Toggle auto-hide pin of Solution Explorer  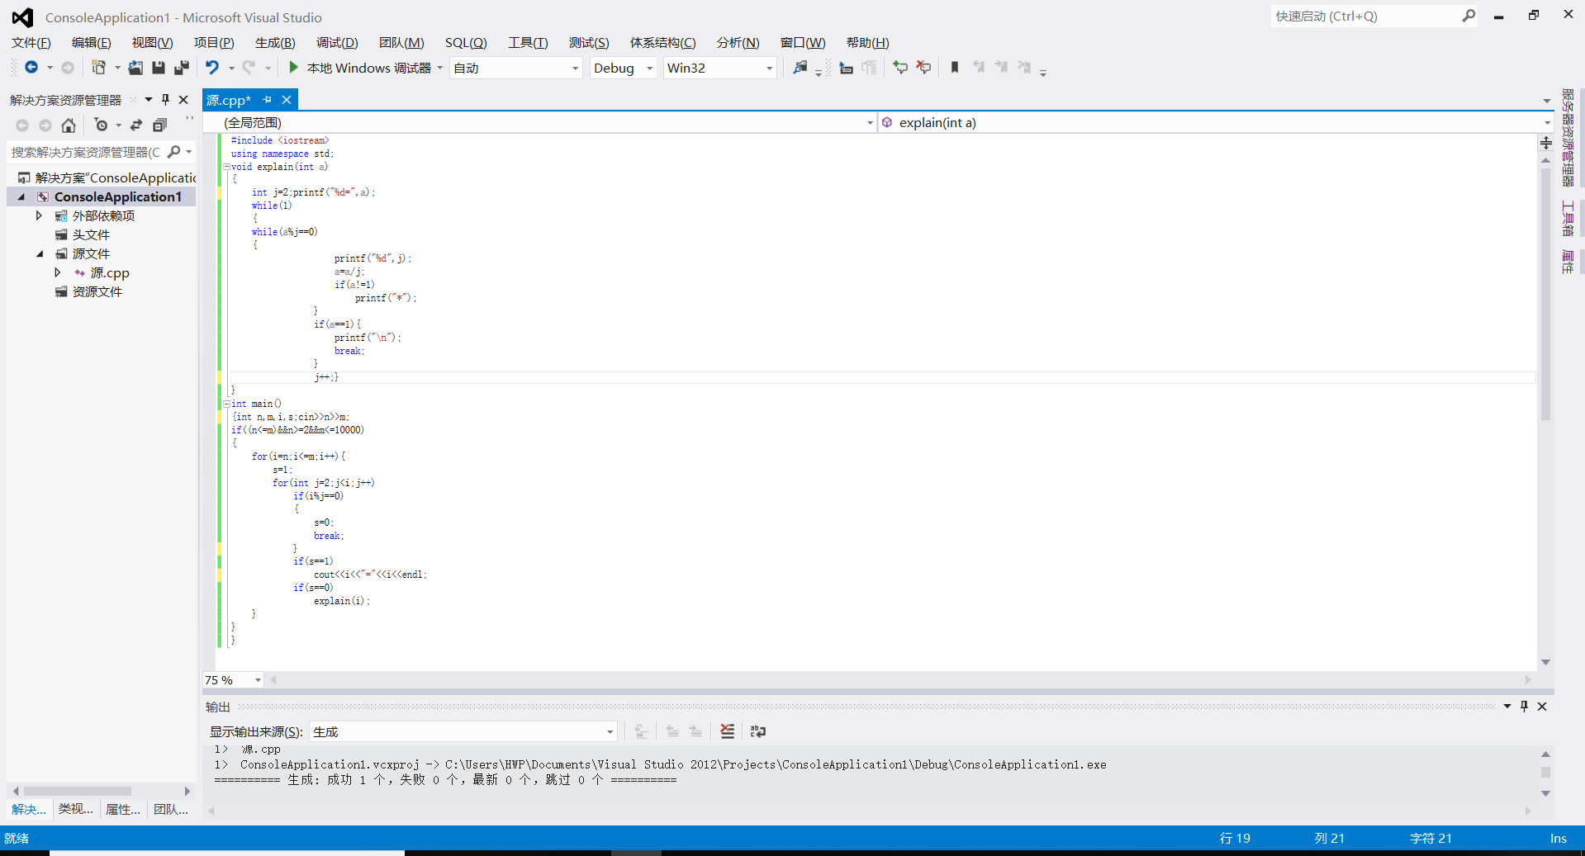165,100
